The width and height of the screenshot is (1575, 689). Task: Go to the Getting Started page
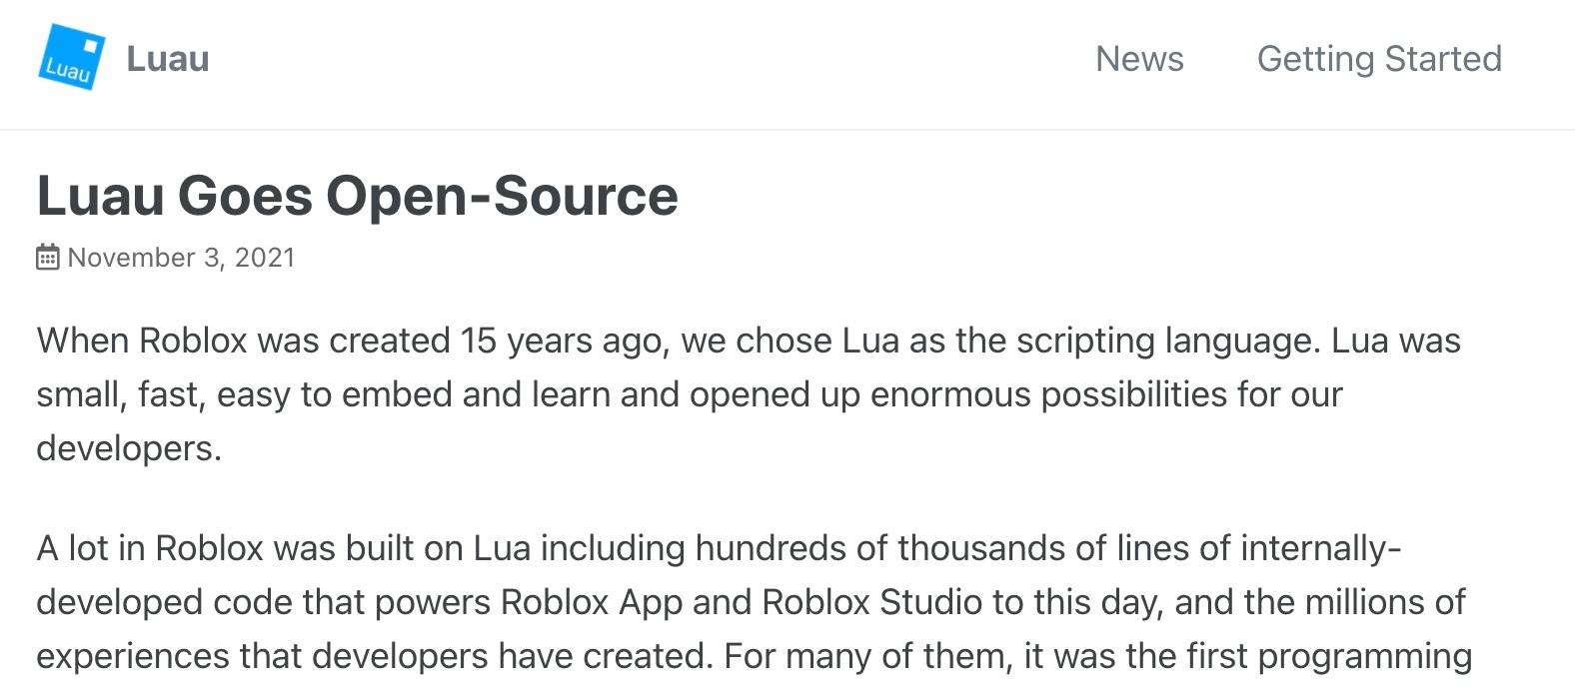click(x=1379, y=59)
